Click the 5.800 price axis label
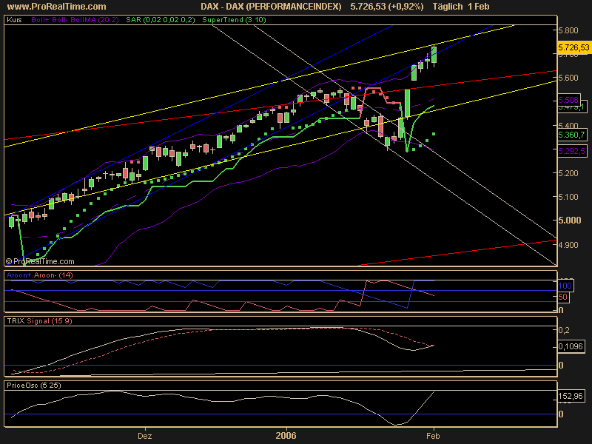Screen dimensions: 592x444 (x=568, y=30)
